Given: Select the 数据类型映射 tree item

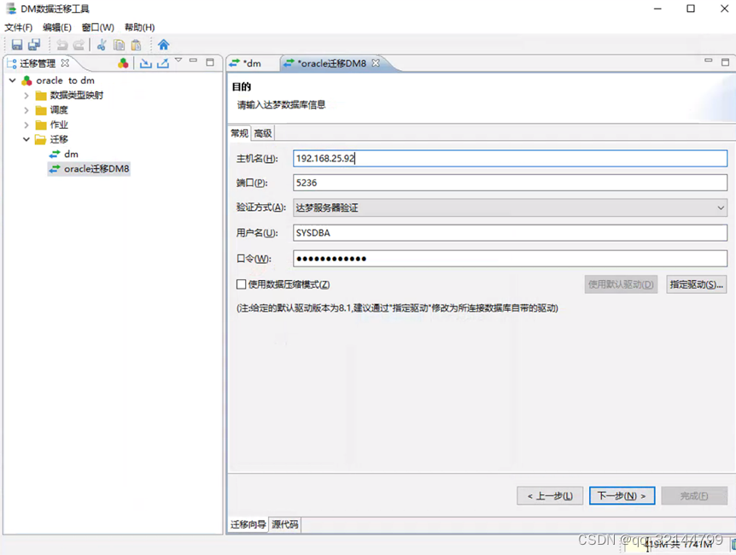Looking at the screenshot, I should [x=77, y=96].
